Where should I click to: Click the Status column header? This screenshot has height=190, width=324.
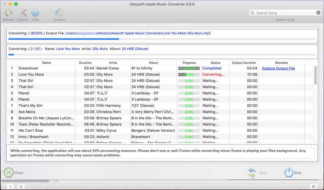tap(215, 63)
